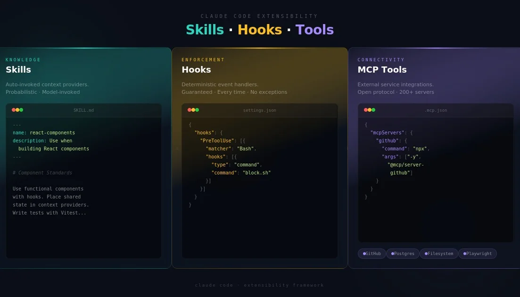
Task: Click the "command": "npx" line
Action: [406, 148]
